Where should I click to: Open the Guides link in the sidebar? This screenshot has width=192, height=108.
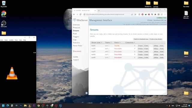point(75,57)
